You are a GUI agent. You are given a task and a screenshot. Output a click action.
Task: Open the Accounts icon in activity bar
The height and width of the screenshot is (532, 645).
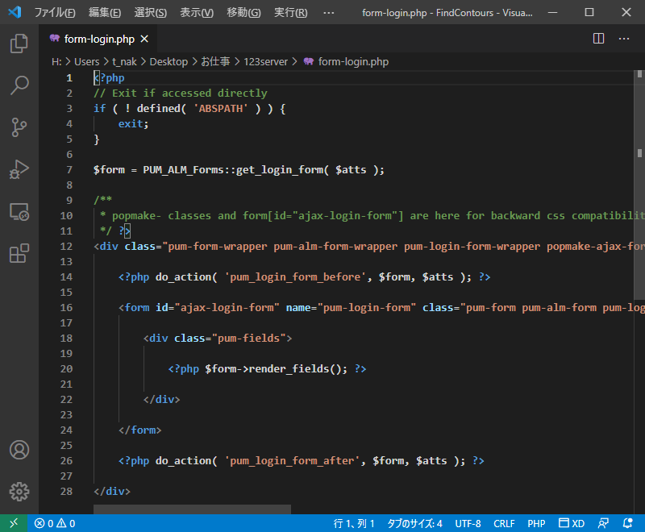pyautogui.click(x=19, y=450)
